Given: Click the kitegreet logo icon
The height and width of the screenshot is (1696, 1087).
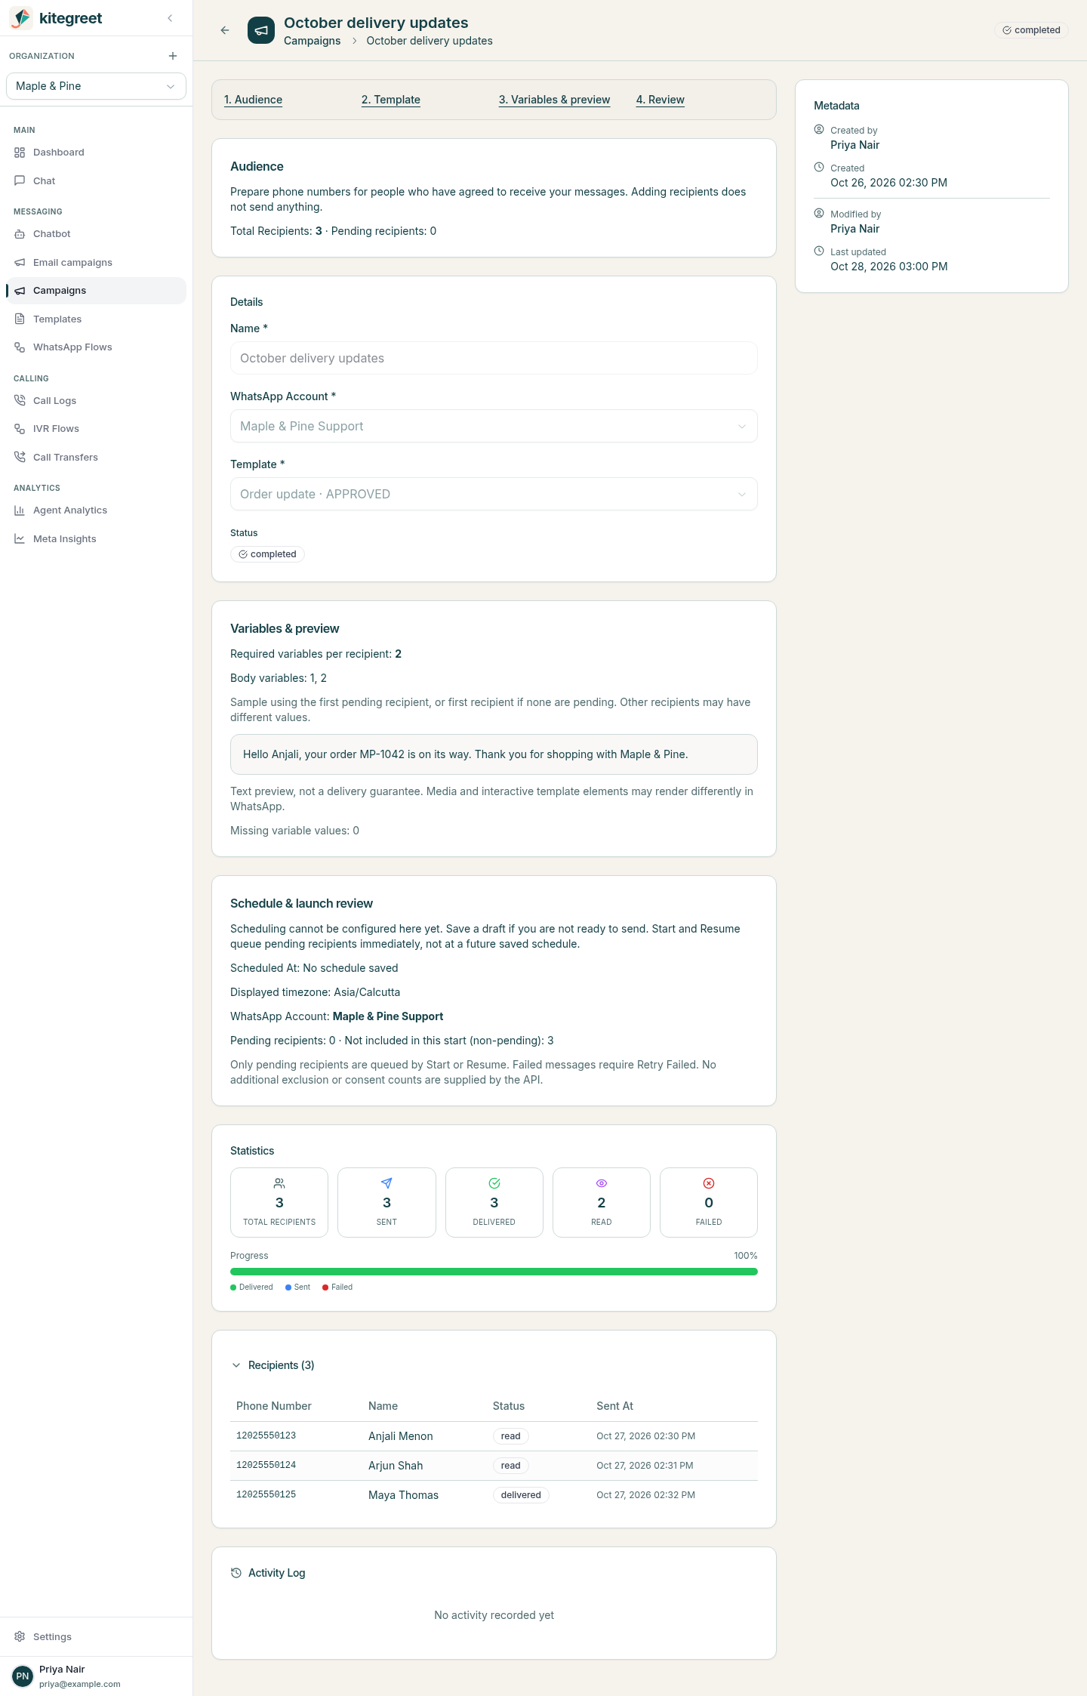Looking at the screenshot, I should pos(21,18).
